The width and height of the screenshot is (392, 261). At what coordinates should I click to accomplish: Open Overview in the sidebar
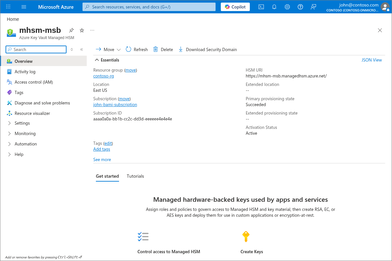[44, 61]
